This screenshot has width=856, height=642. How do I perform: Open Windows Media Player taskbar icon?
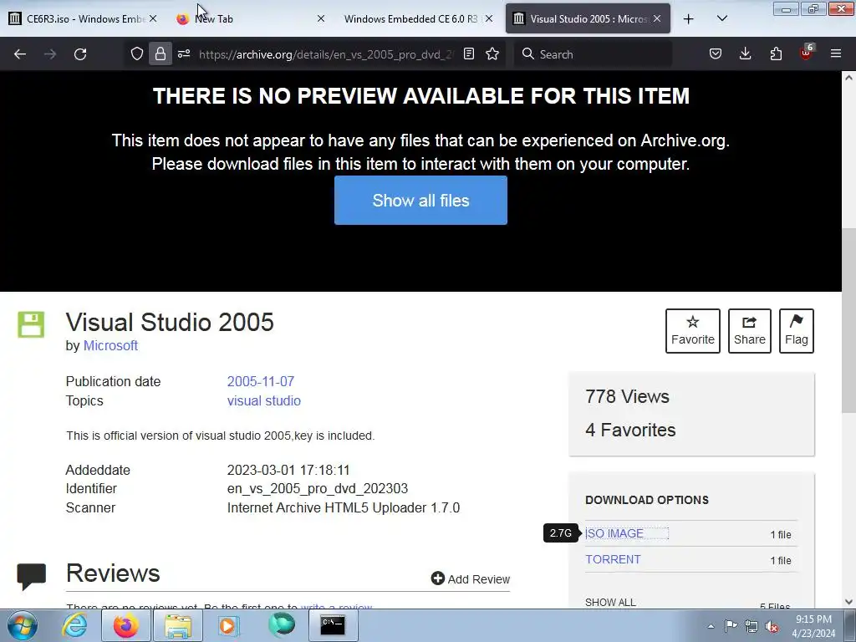click(229, 625)
